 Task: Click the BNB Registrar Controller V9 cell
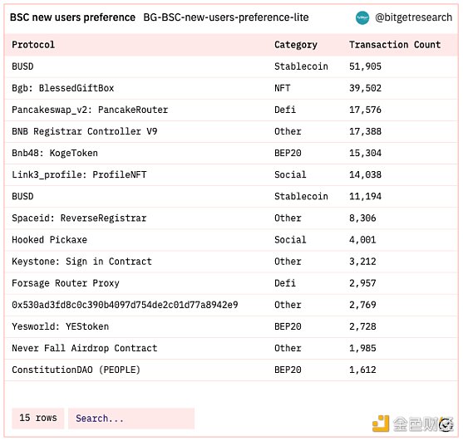tap(85, 131)
